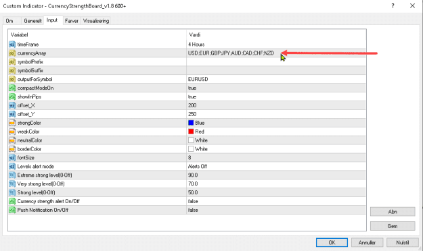This screenshot has height=251, width=423.
Task: Click the Extreme strong level icon
Action: pos(12,175)
